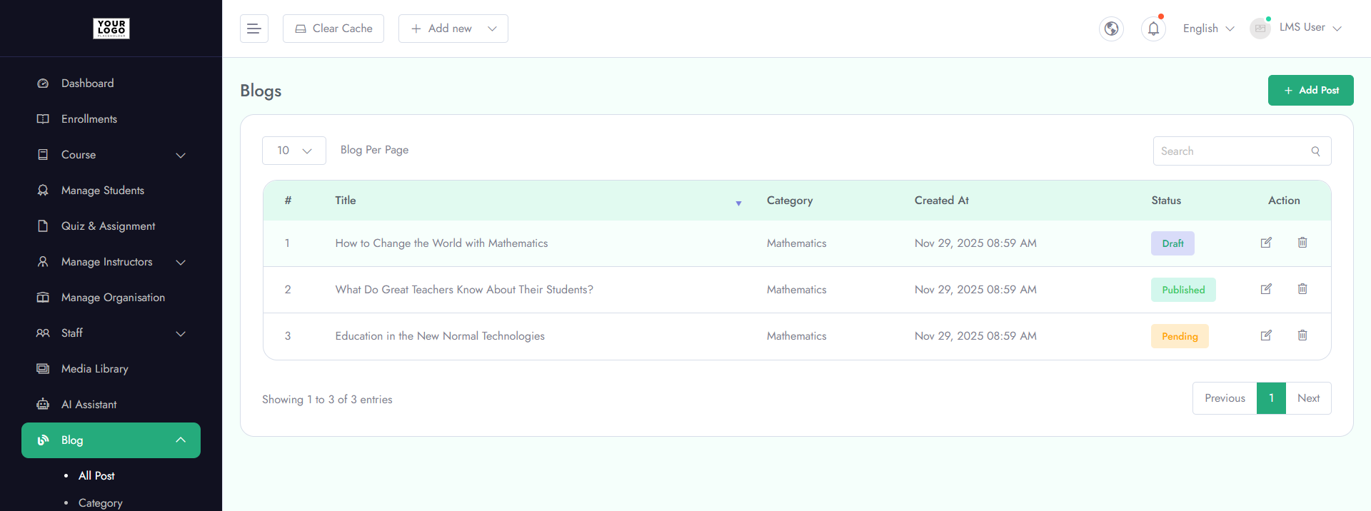
Task: Click the Clear Cache button
Action: (333, 29)
